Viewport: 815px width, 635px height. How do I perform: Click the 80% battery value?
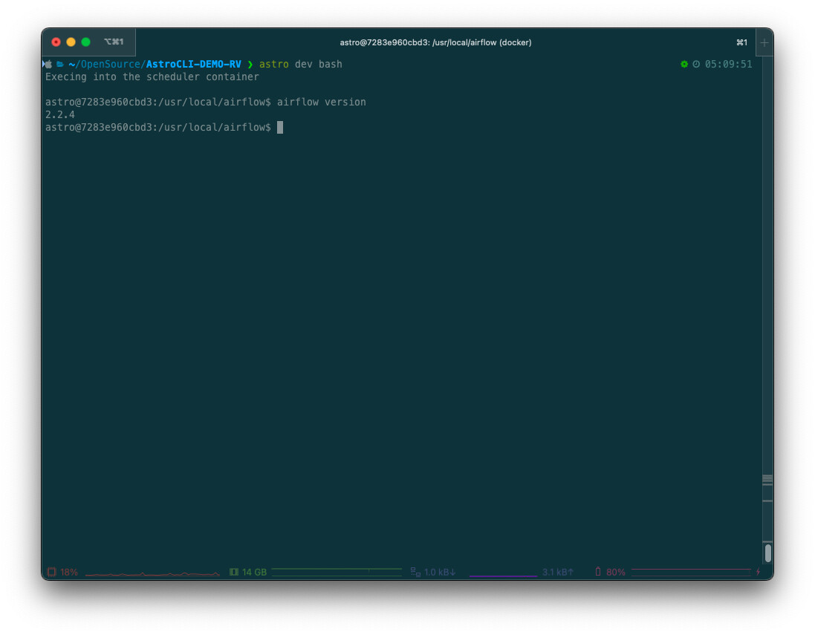click(615, 572)
